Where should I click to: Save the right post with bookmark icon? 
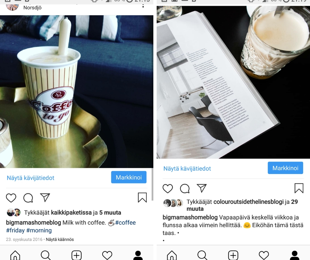pyautogui.click(x=299, y=188)
